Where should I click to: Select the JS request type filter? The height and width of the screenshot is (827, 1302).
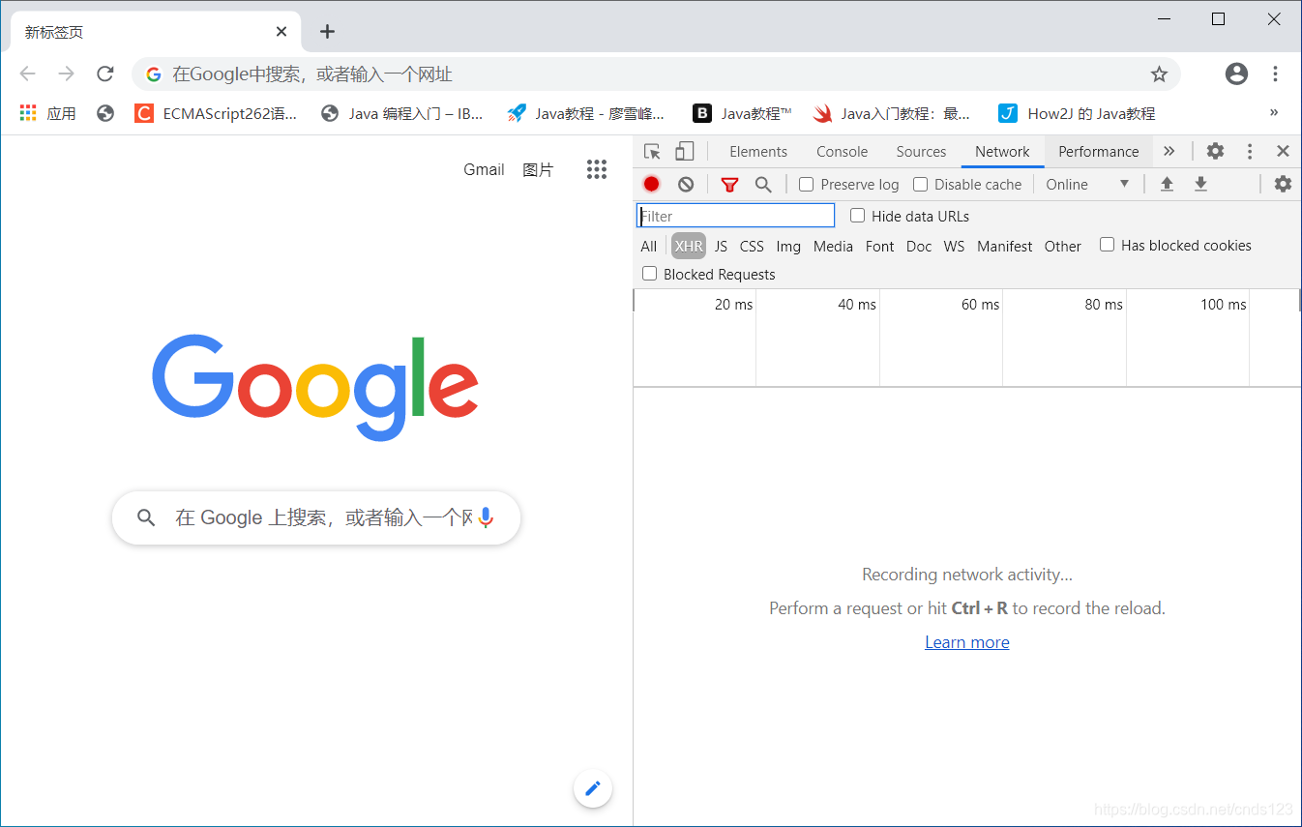pyautogui.click(x=721, y=246)
